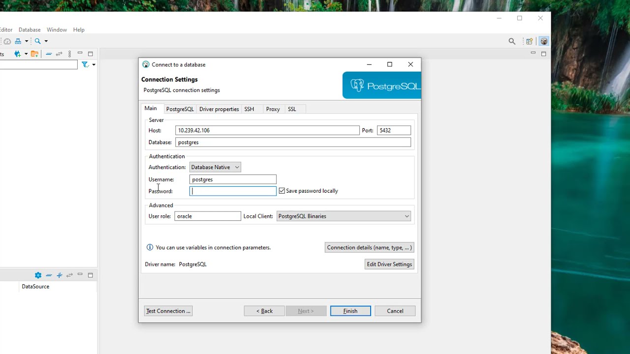630x354 pixels.
Task: Switch to the PostgreSQL tab
Action: click(x=180, y=109)
